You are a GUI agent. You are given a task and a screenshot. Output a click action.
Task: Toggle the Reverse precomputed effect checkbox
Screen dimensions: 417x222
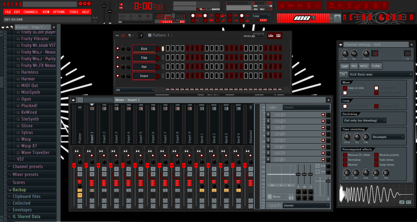(x=345, y=165)
